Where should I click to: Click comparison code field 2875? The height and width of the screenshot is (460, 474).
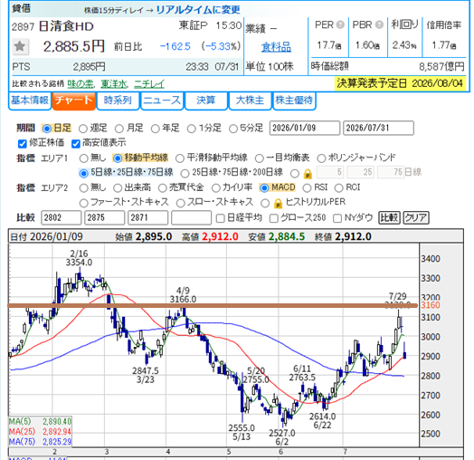click(105, 218)
